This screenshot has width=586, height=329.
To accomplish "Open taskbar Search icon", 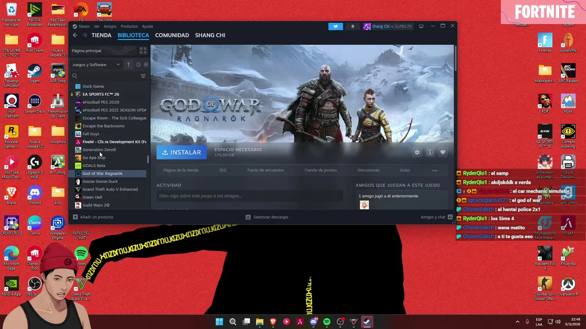I will click(233, 322).
